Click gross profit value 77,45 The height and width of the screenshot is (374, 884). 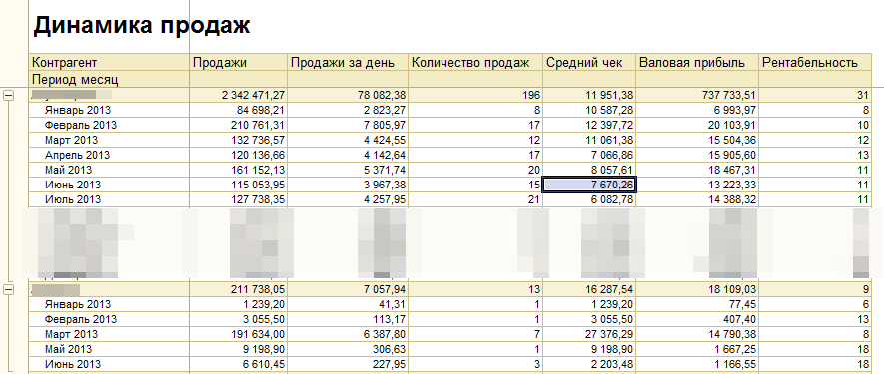[x=741, y=304]
